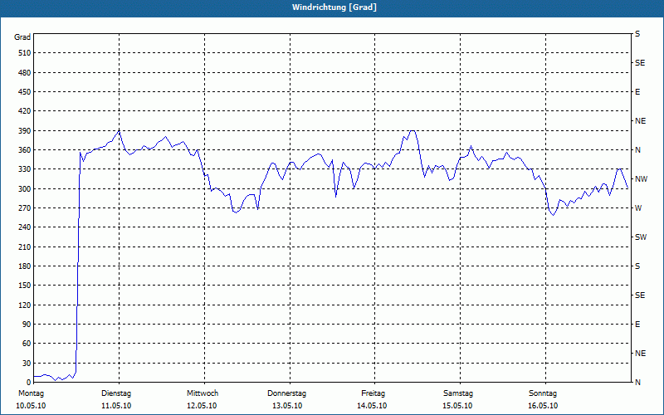Pick the 390 degree axis label
The height and width of the screenshot is (415, 664).
point(25,131)
